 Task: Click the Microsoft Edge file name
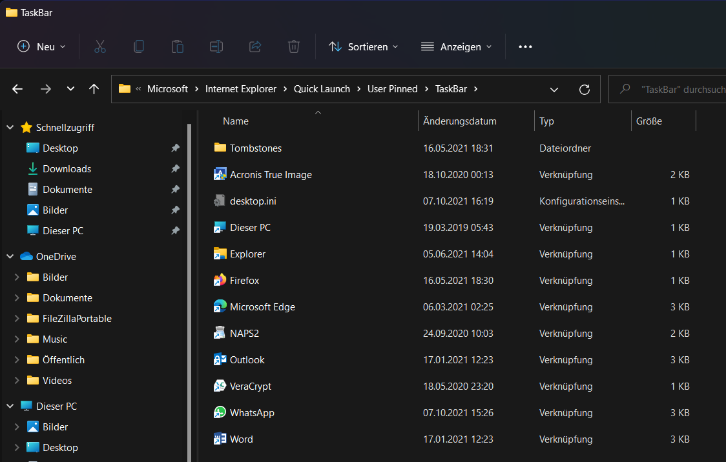[x=262, y=306]
